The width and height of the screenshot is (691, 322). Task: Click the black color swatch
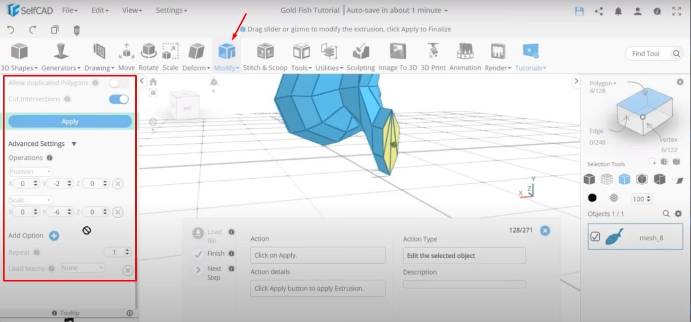click(x=591, y=198)
